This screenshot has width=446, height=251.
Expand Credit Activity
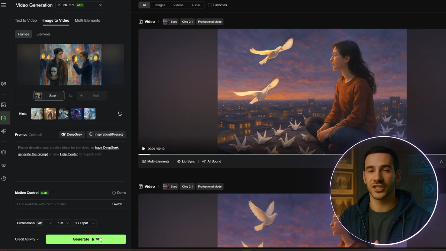(x=27, y=239)
